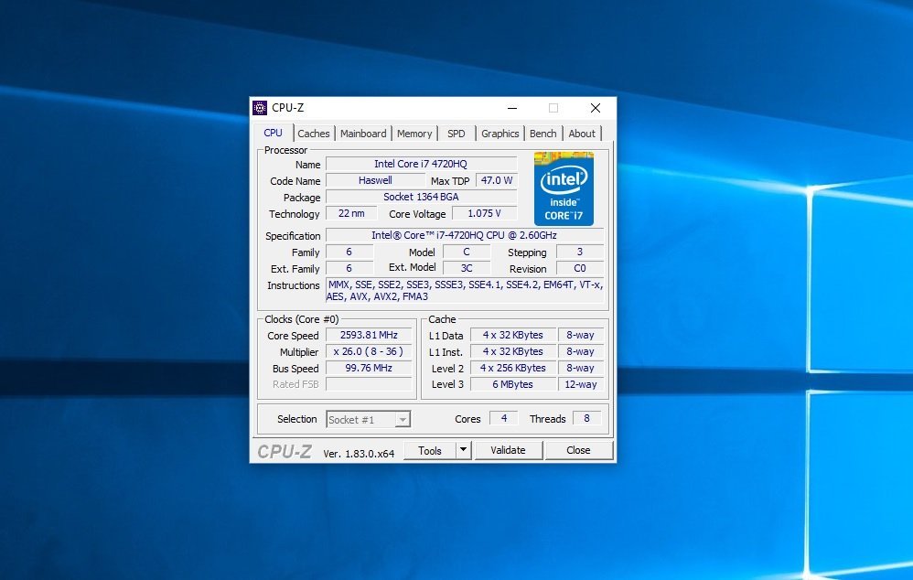Expand the Socket #1 selection combo box
This screenshot has height=580, width=913.
pos(368,419)
